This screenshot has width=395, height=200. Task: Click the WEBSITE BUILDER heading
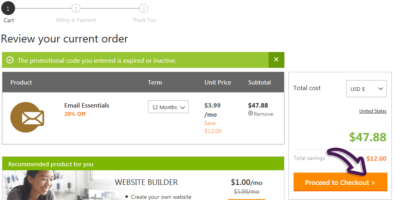coord(146,182)
